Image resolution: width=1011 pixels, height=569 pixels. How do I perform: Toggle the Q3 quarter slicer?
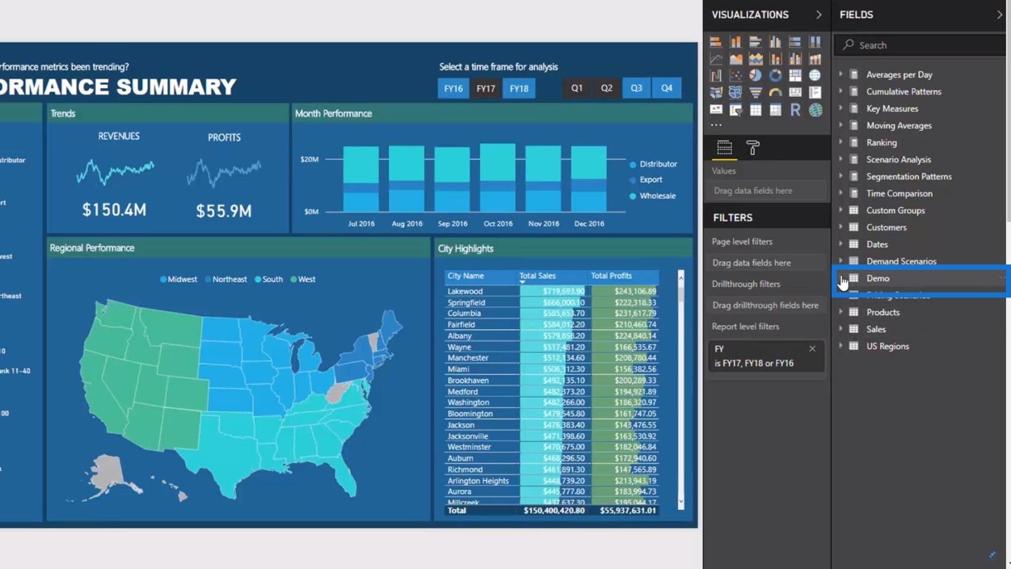coord(636,88)
